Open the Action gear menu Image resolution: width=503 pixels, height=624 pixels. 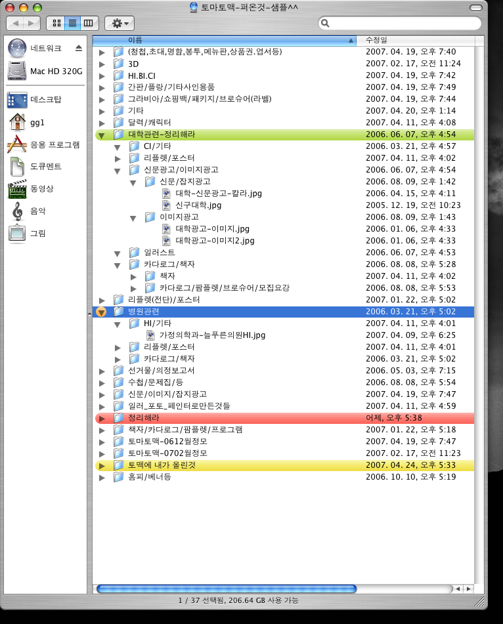120,23
